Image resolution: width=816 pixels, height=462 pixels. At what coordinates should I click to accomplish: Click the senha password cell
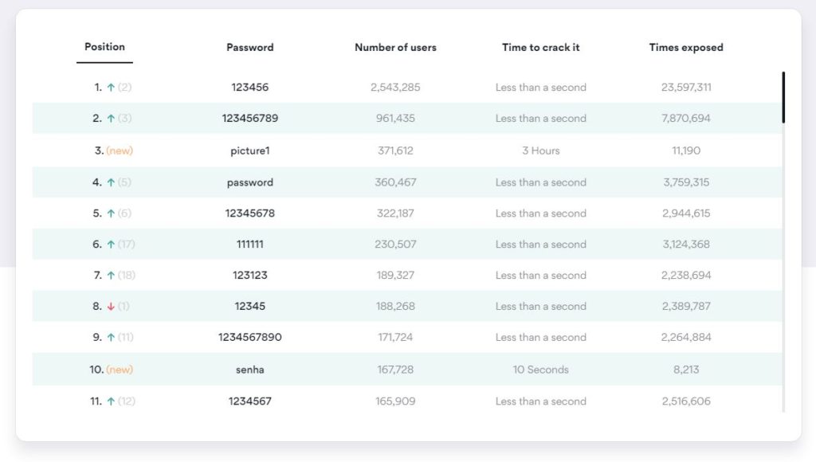(250, 370)
